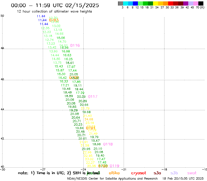Select the yellow '23.02' wave height value

pyautogui.click(x=89, y=159)
